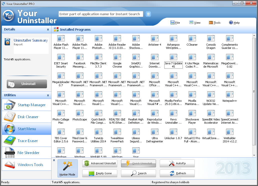The height and width of the screenshot is (186, 258).
Task: Select Facebook Messenger program icon
Action: click(x=80, y=57)
